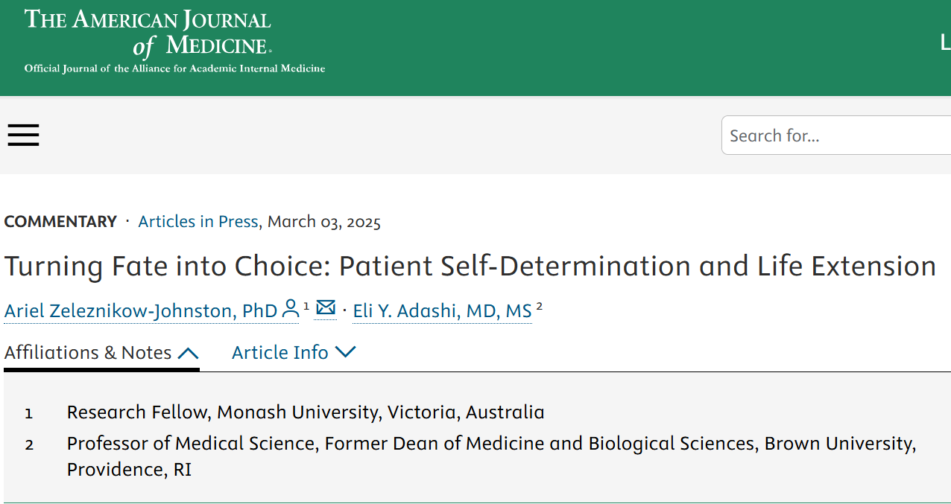Viewport: 951px width, 504px height.
Task: Click superscript 1 after Zeleznikow-Johnston's name
Action: coord(306,305)
